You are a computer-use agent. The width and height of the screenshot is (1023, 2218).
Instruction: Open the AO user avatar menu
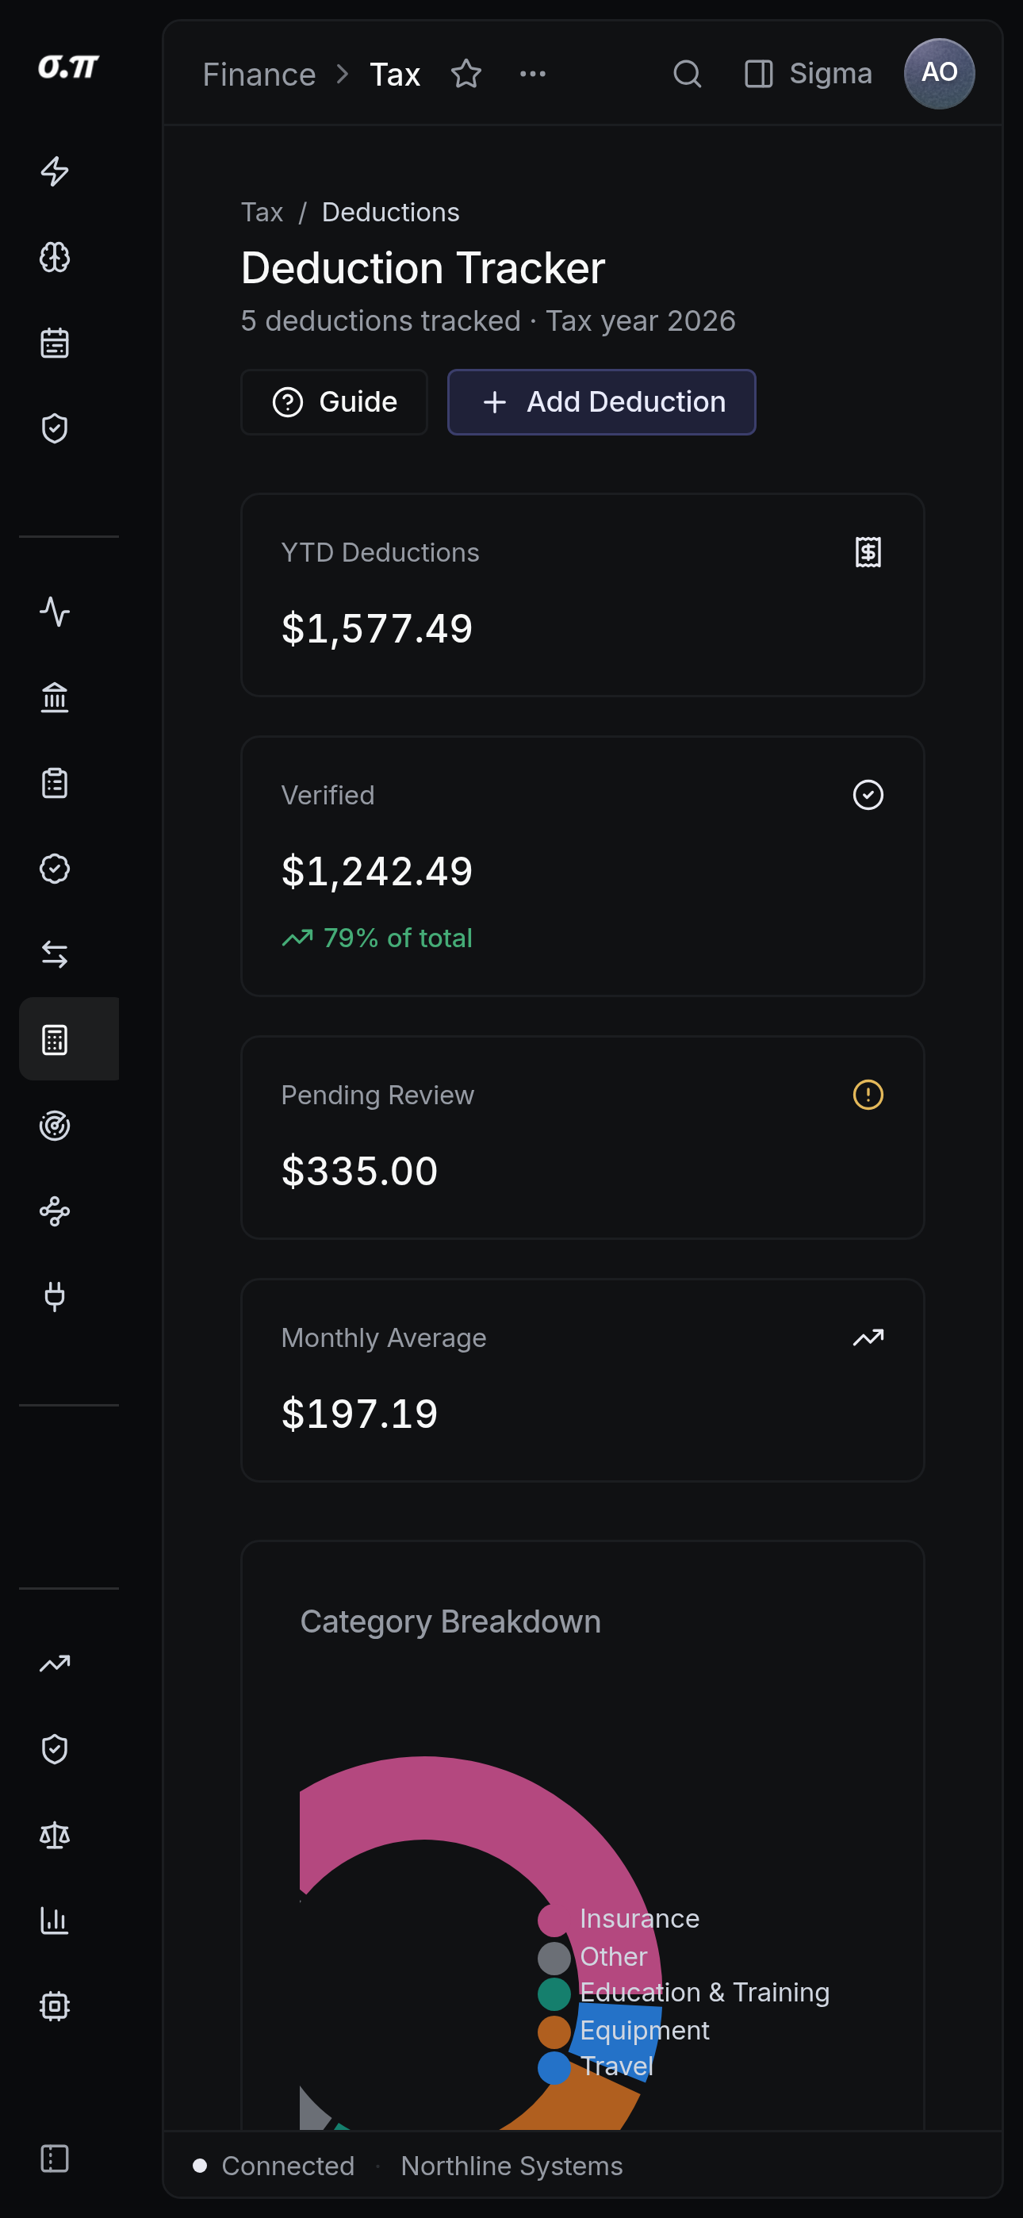[940, 74]
